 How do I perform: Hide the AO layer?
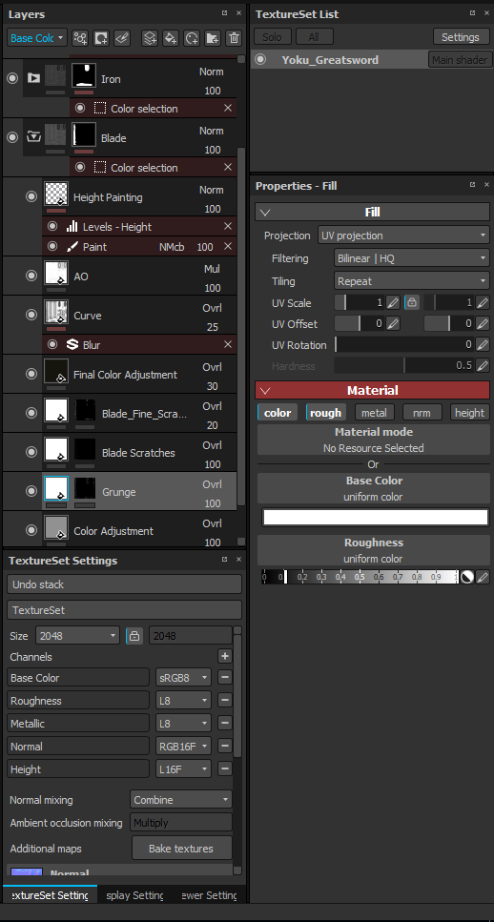31,276
